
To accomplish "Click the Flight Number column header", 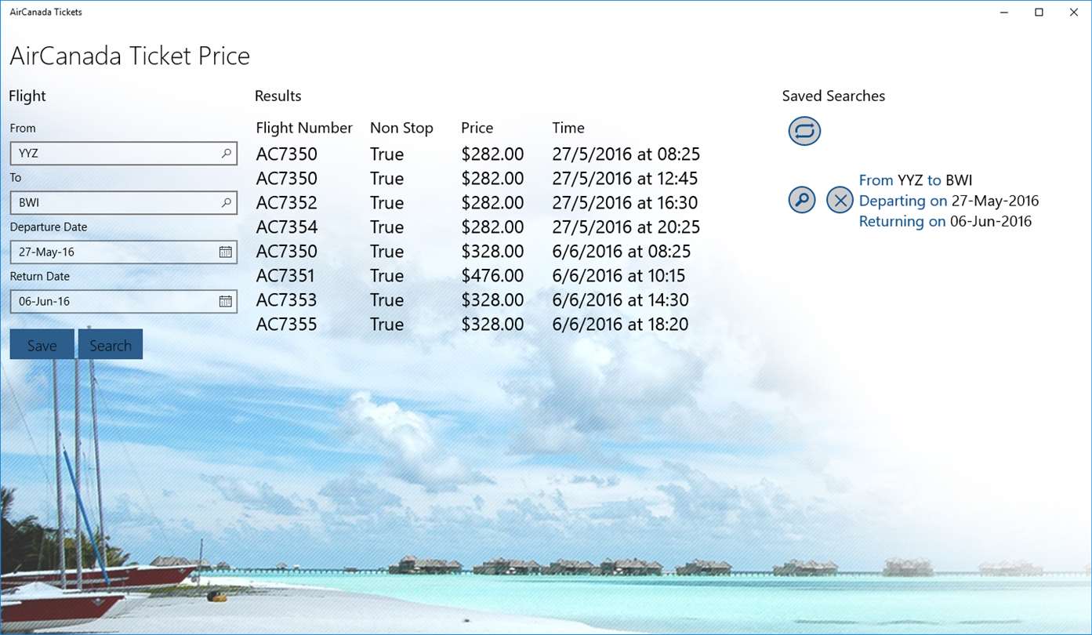I will (304, 128).
